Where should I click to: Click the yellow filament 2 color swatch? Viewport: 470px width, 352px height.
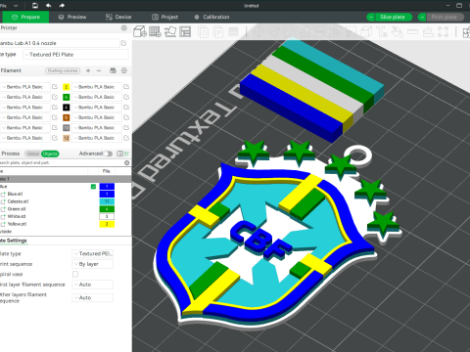coord(66,87)
